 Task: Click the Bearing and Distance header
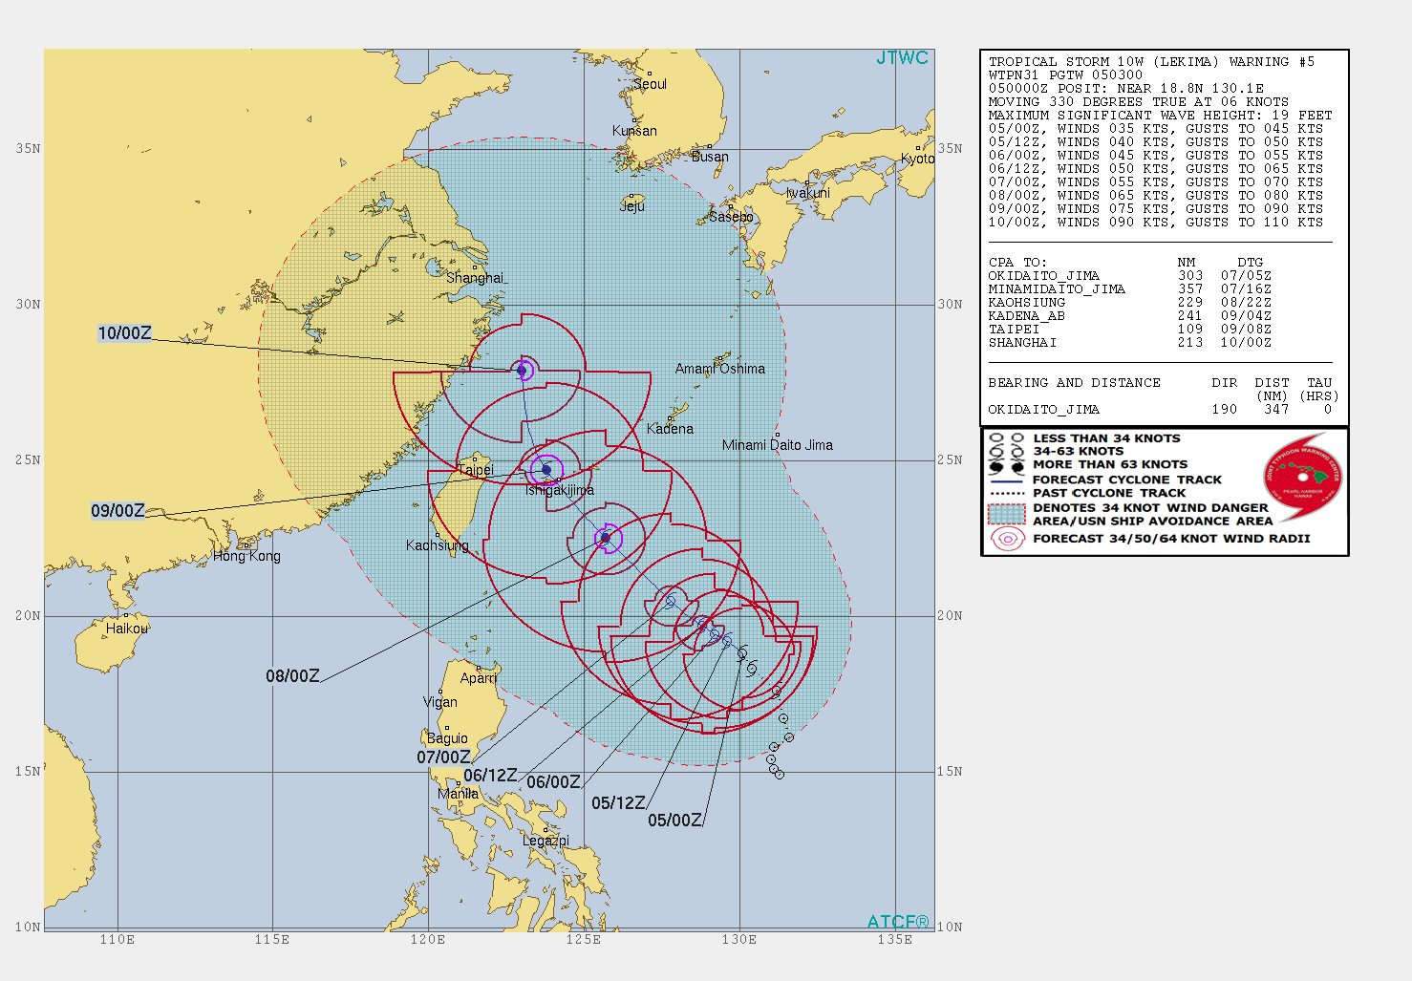click(x=1074, y=382)
